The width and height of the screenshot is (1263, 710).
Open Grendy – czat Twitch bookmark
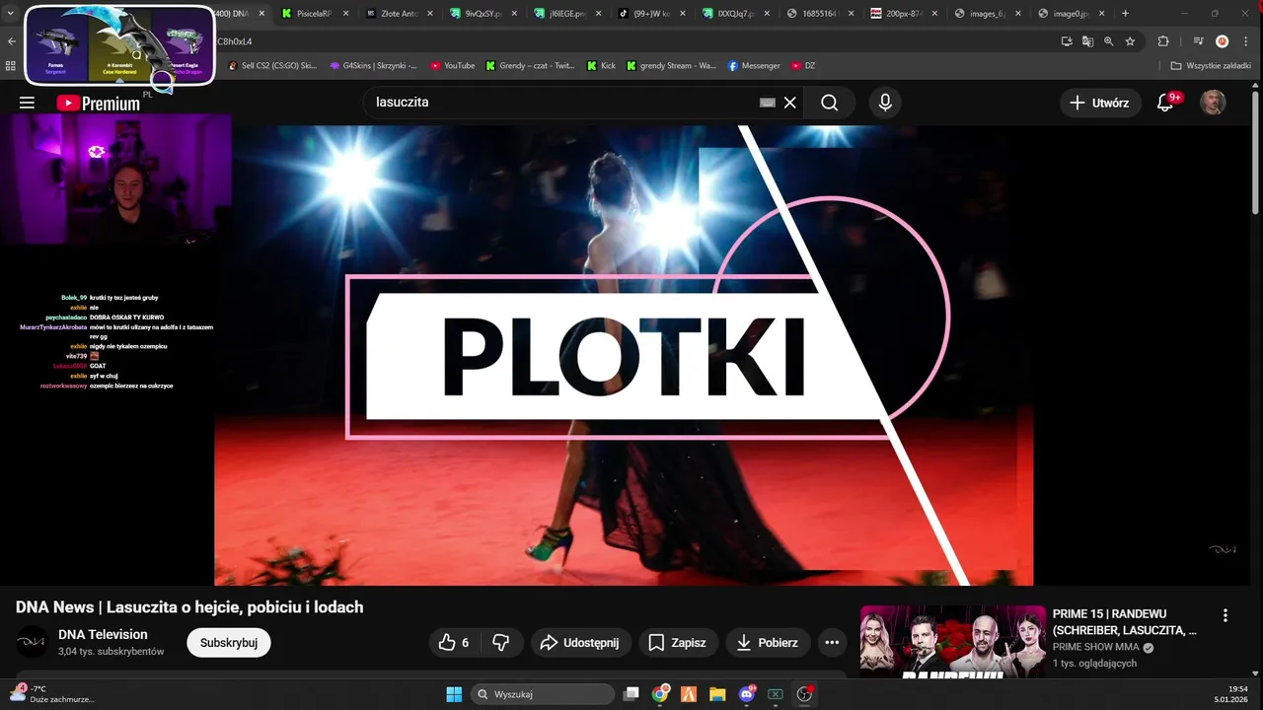pos(531,66)
